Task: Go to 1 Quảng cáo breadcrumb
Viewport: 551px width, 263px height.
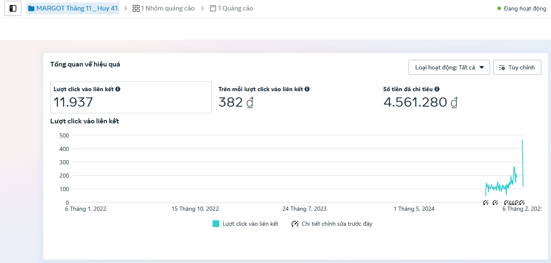Action: tap(232, 8)
